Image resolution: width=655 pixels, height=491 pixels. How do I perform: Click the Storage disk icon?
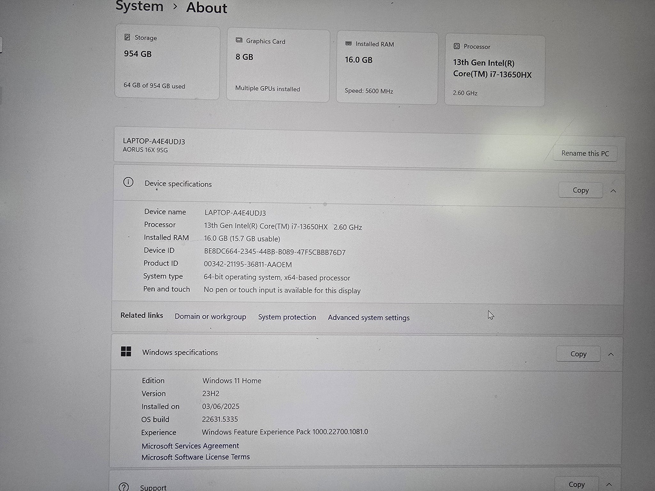127,37
